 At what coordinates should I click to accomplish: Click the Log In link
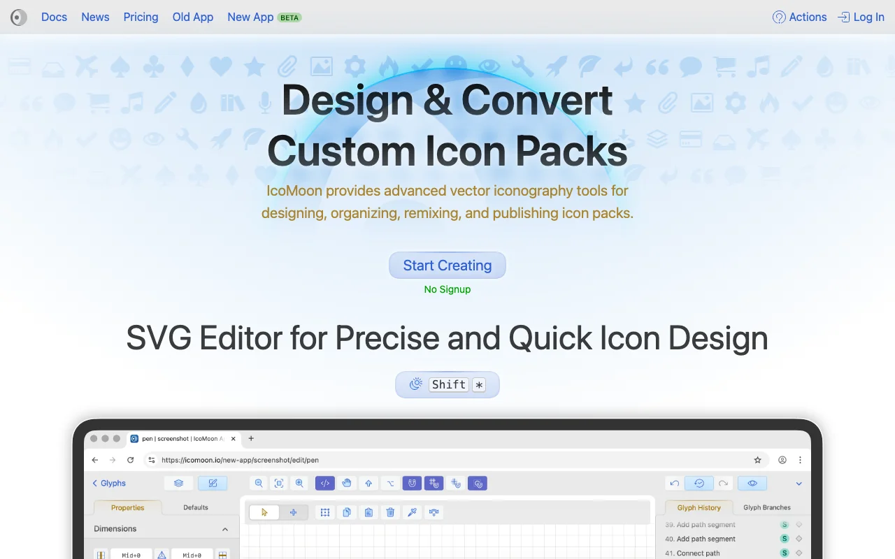861,17
